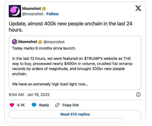Click the gold verified badge beside Moonshot

pos(44,9)
